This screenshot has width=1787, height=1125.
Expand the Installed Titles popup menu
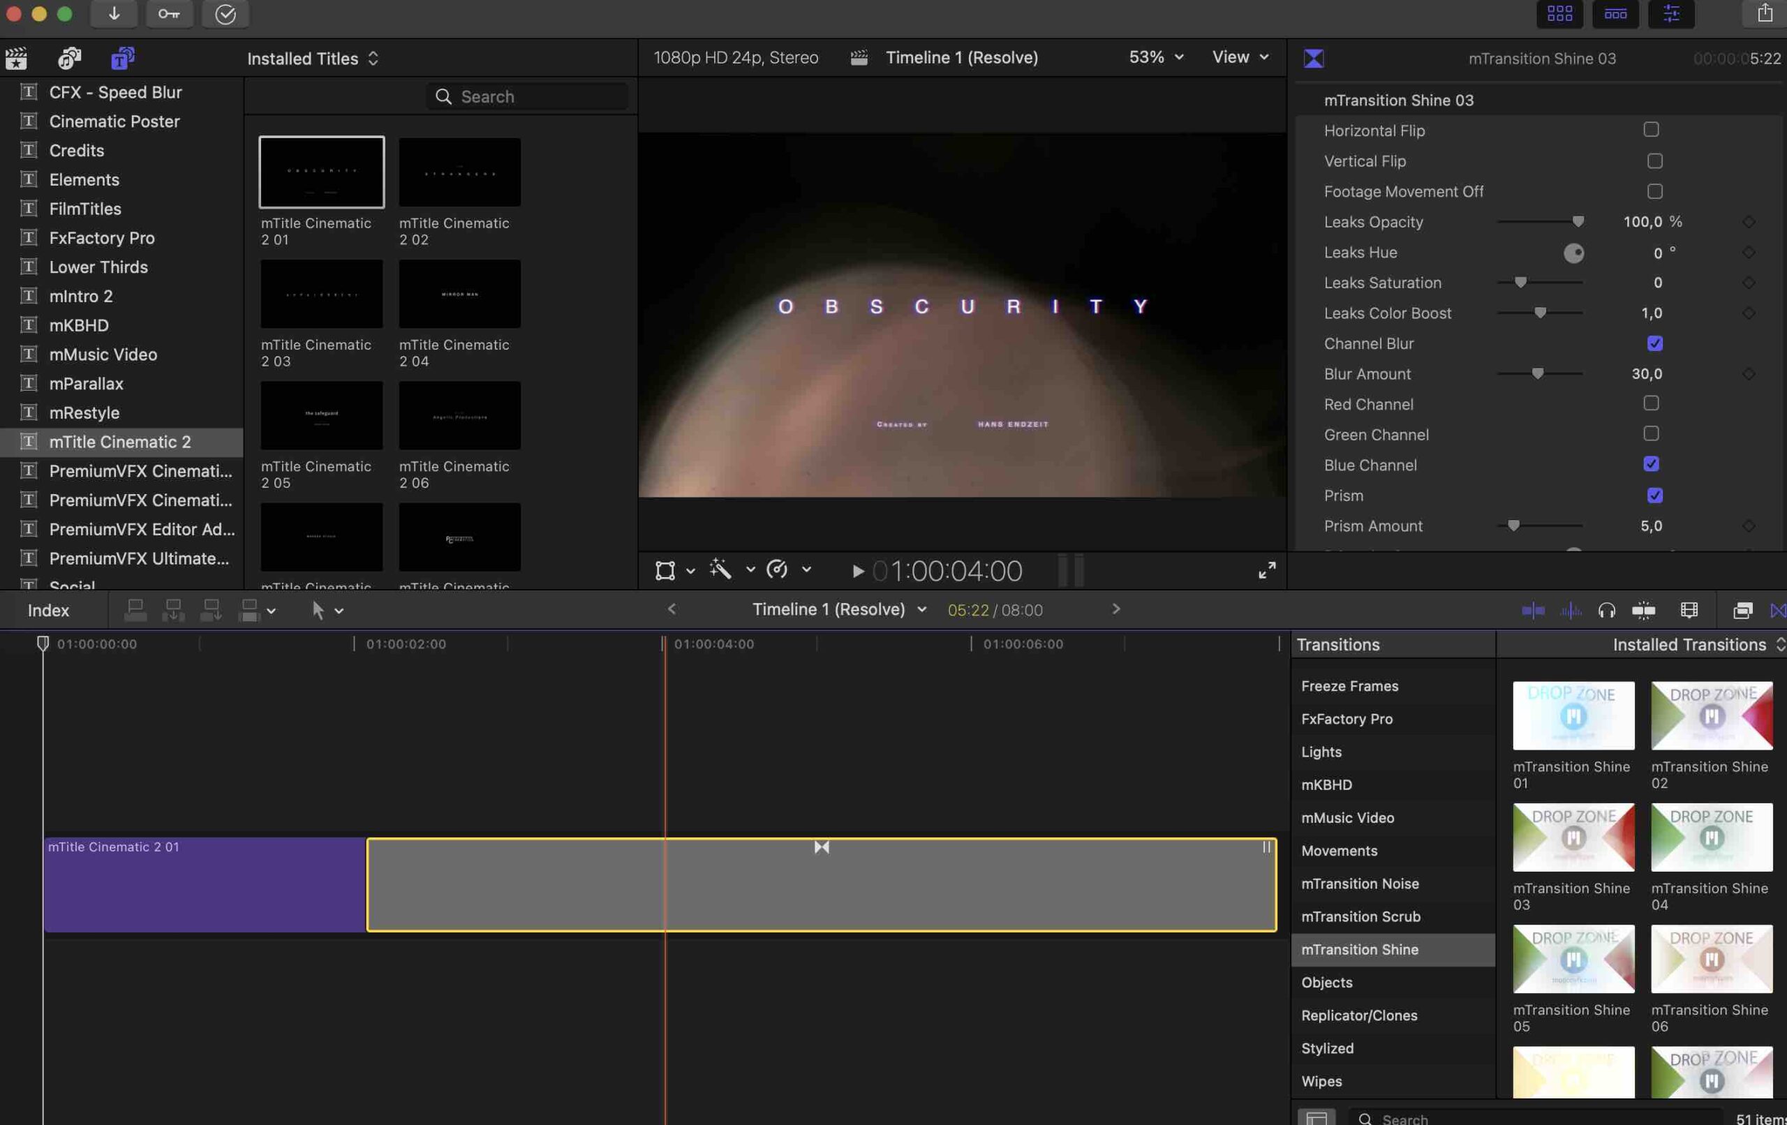pos(313,59)
